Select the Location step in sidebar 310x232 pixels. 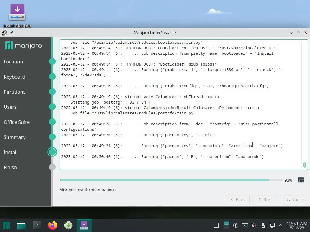pos(13,62)
